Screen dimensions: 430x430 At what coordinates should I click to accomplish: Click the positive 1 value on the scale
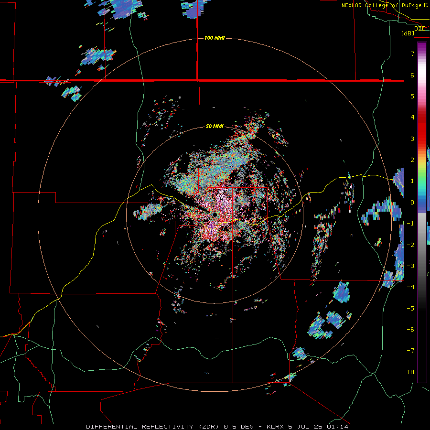point(412,181)
